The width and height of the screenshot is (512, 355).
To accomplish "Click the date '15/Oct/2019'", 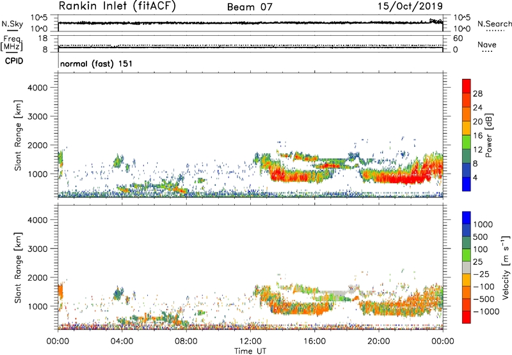I will click(410, 6).
